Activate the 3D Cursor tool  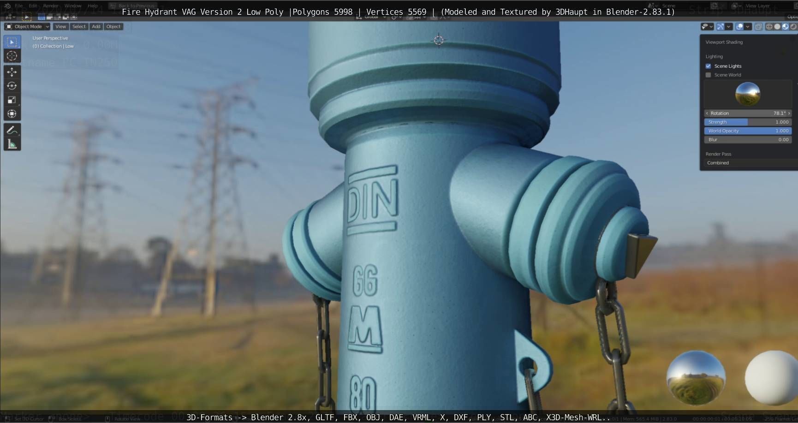[12, 56]
